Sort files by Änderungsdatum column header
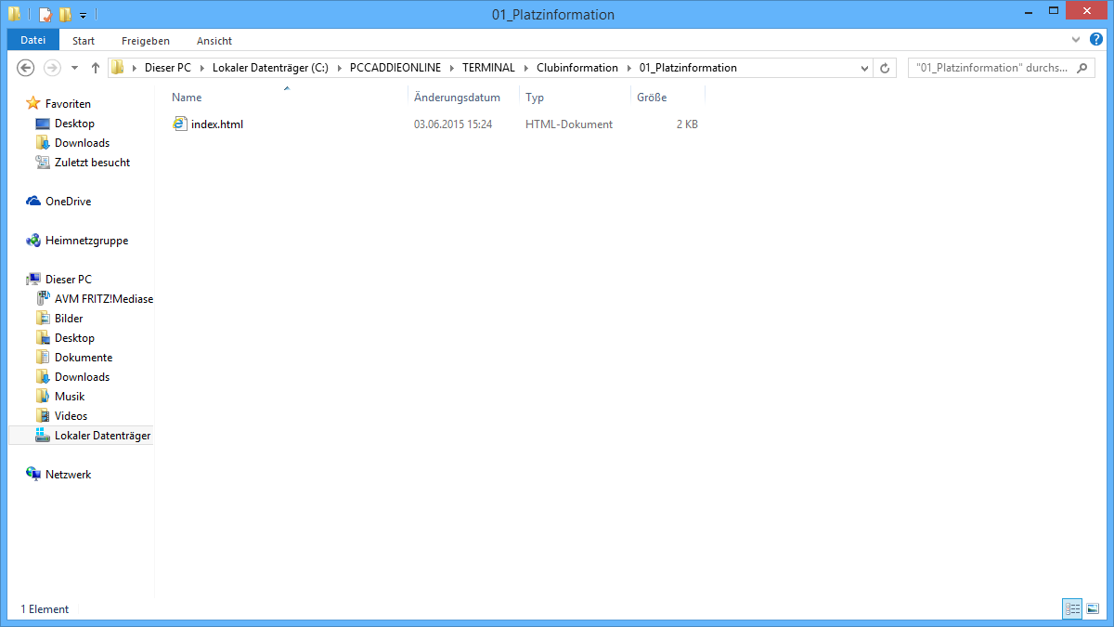 (457, 98)
